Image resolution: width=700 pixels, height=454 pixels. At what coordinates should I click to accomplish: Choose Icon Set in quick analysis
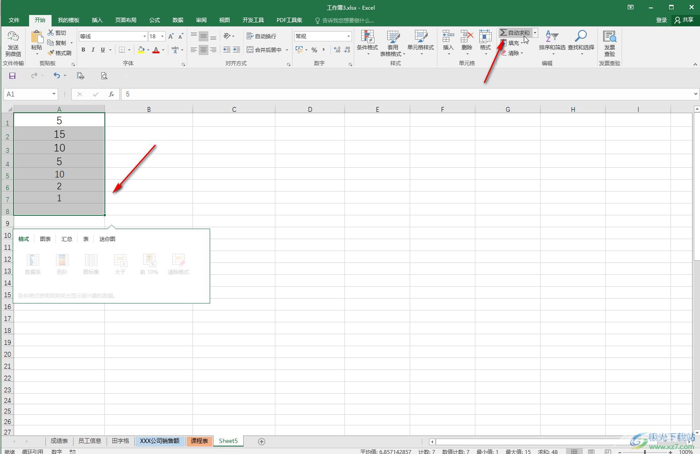[x=91, y=264]
